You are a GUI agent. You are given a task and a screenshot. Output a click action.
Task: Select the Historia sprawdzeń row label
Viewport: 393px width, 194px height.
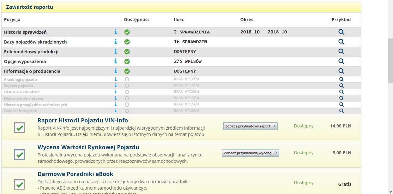tap(25, 32)
